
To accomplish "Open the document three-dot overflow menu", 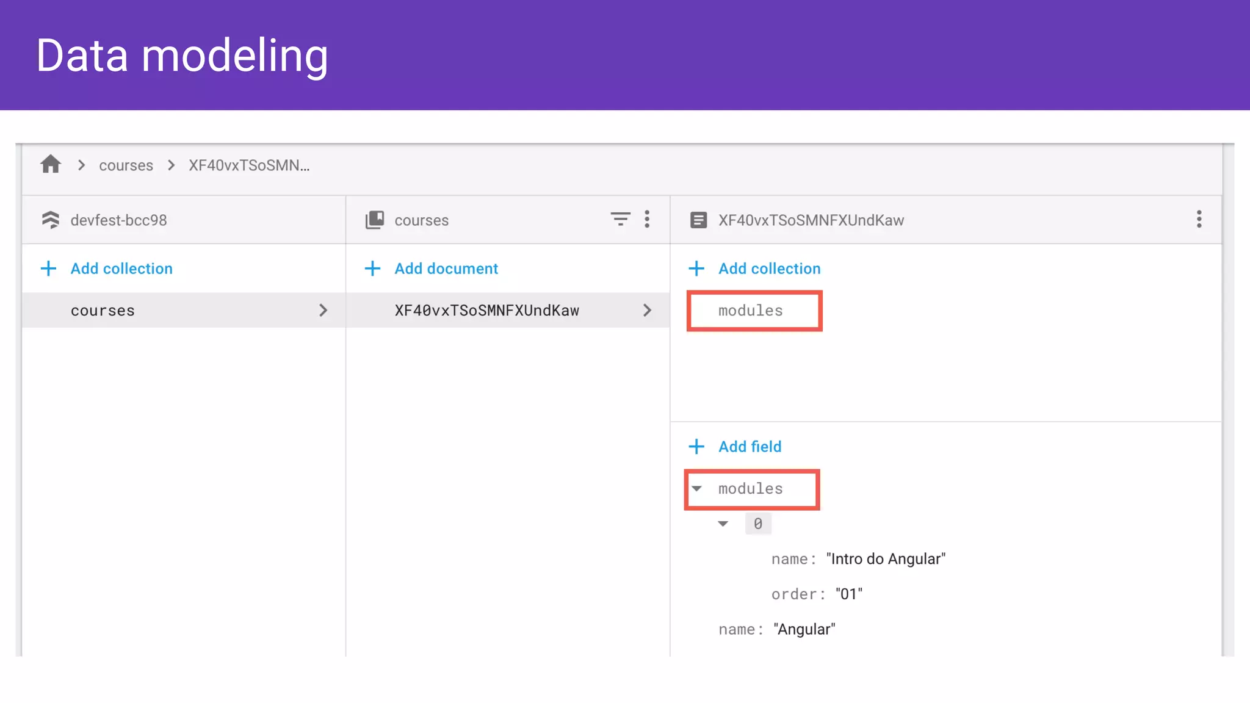I will point(1199,219).
